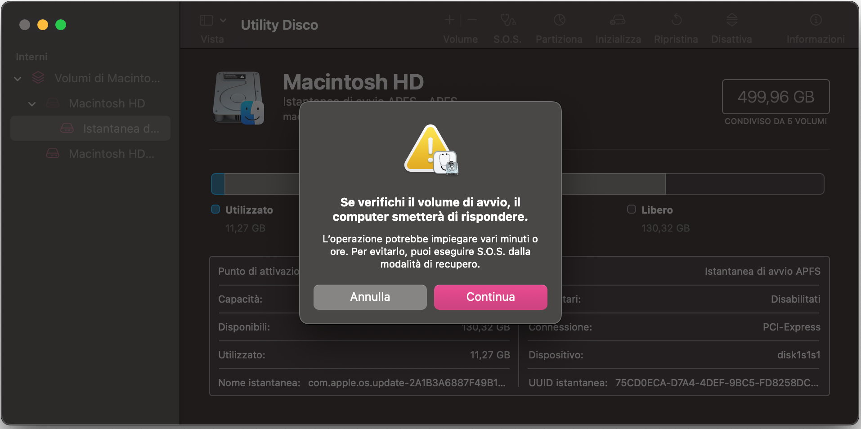Zoom the window with the green button
Image resolution: width=861 pixels, height=429 pixels.
(61, 25)
